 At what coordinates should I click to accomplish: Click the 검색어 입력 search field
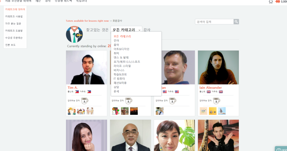click(x=214, y=22)
